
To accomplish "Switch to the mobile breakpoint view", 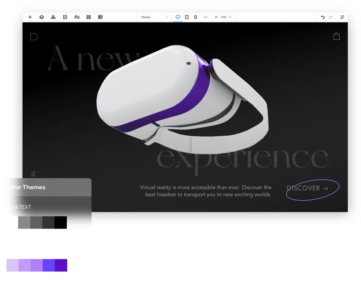I will [196, 17].
